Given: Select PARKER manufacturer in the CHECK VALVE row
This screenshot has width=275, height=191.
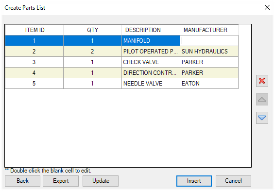Looking at the screenshot, I should tap(209, 62).
